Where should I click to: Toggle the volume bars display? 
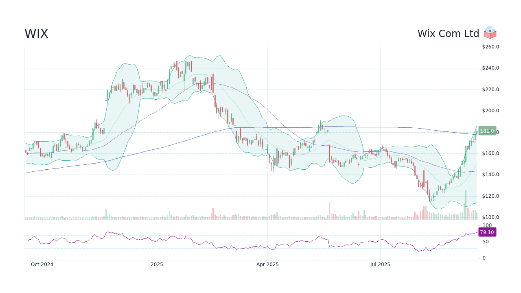point(244,215)
